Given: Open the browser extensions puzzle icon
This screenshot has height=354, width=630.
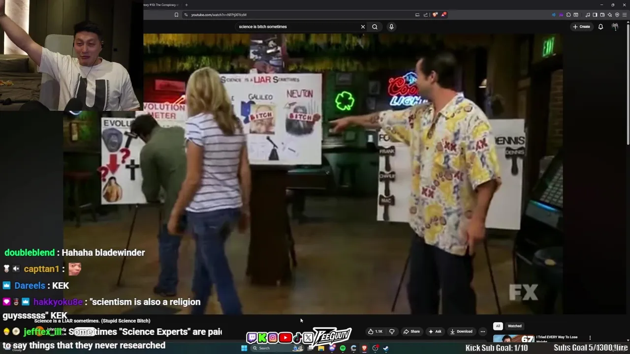Looking at the screenshot, I should click(568, 15).
